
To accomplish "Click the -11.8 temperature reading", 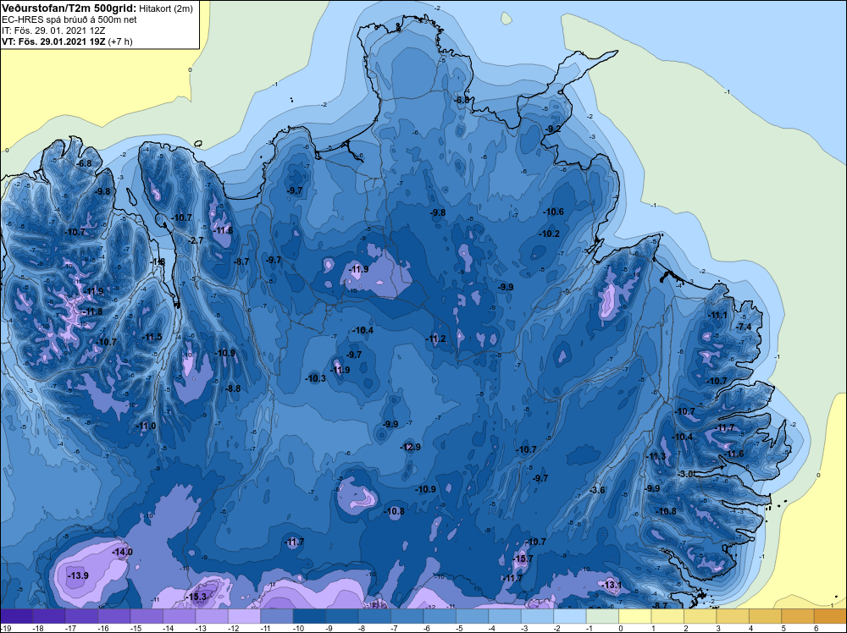I will (92, 311).
